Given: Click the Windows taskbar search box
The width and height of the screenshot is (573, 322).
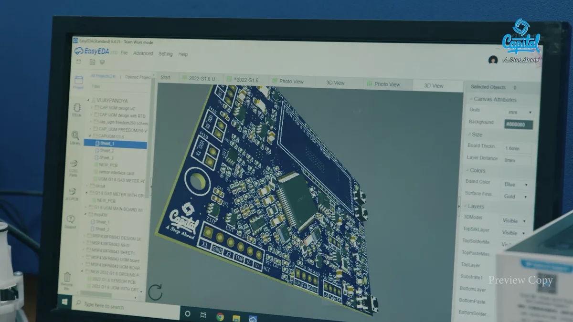Looking at the screenshot, I should coord(125,306).
